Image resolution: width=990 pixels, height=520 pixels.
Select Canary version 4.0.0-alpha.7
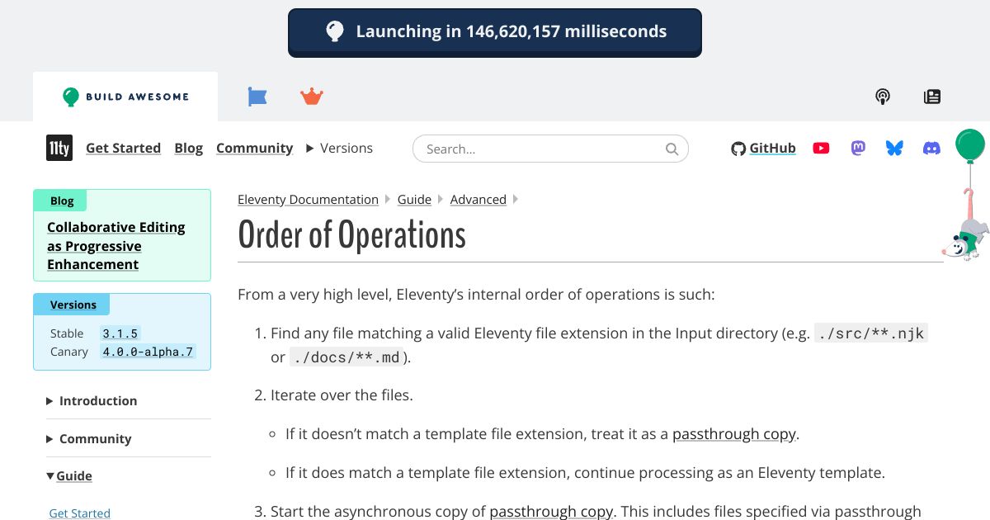tap(148, 352)
